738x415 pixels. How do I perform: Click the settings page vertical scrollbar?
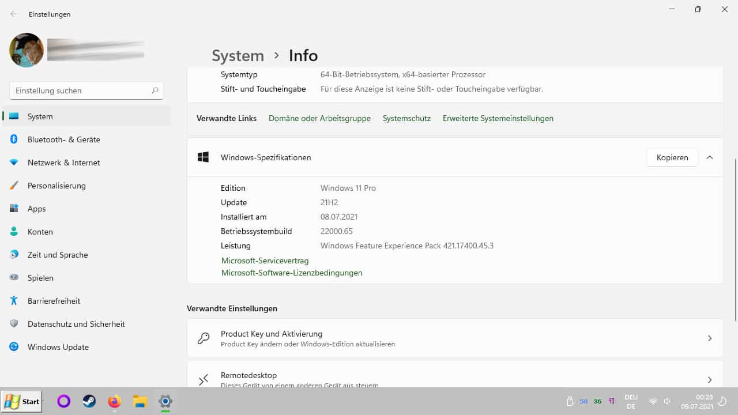tap(736, 239)
